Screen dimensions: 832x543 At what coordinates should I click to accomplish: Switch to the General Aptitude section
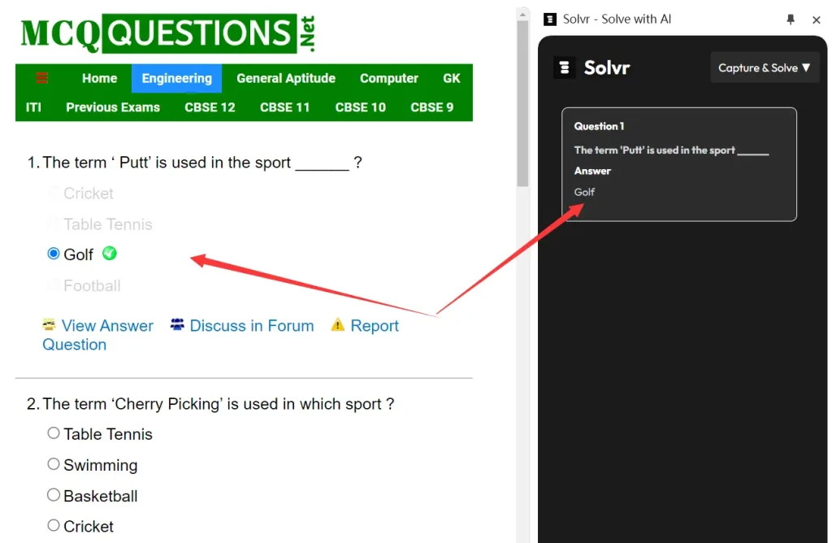(286, 78)
